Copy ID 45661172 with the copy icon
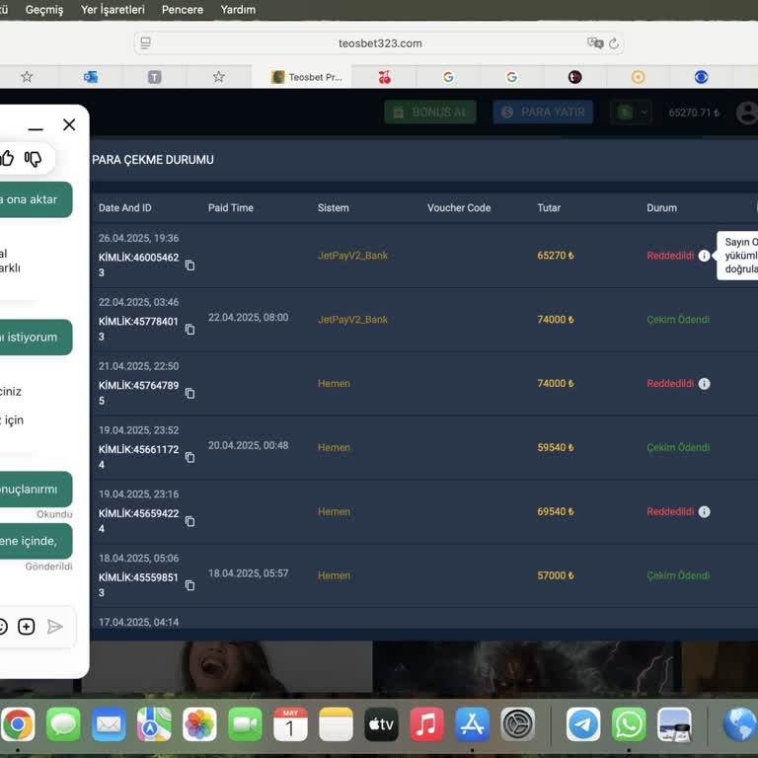 tap(189, 457)
